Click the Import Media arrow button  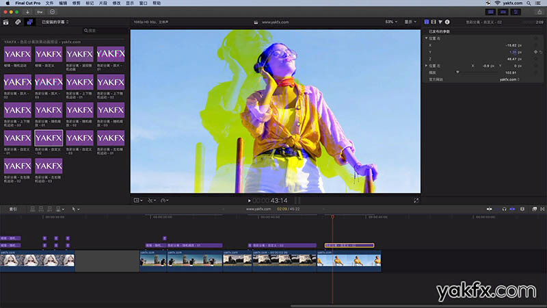click(x=27, y=12)
